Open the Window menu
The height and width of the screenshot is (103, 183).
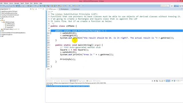[36, 3]
